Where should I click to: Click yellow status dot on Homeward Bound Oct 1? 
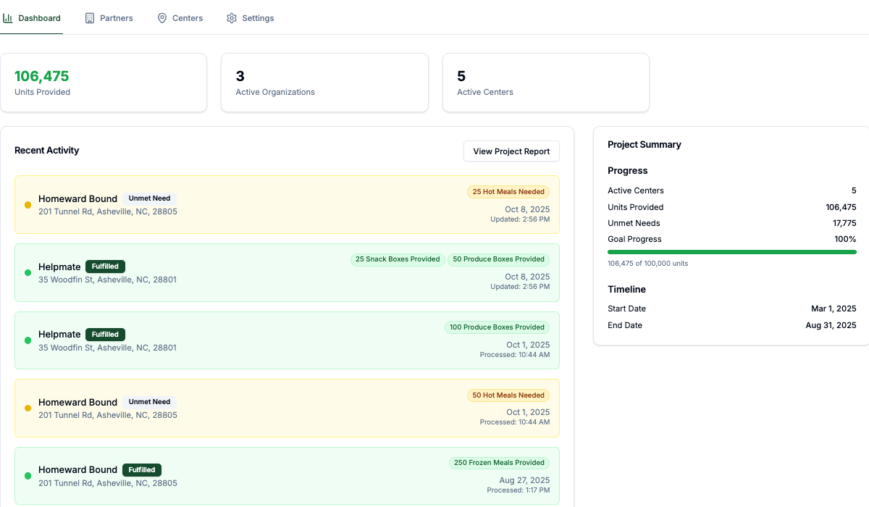[28, 408]
